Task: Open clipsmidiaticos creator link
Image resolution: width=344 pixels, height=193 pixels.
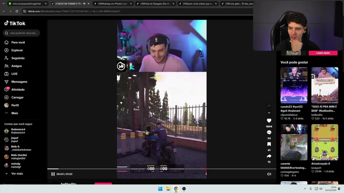Action: pos(289,115)
